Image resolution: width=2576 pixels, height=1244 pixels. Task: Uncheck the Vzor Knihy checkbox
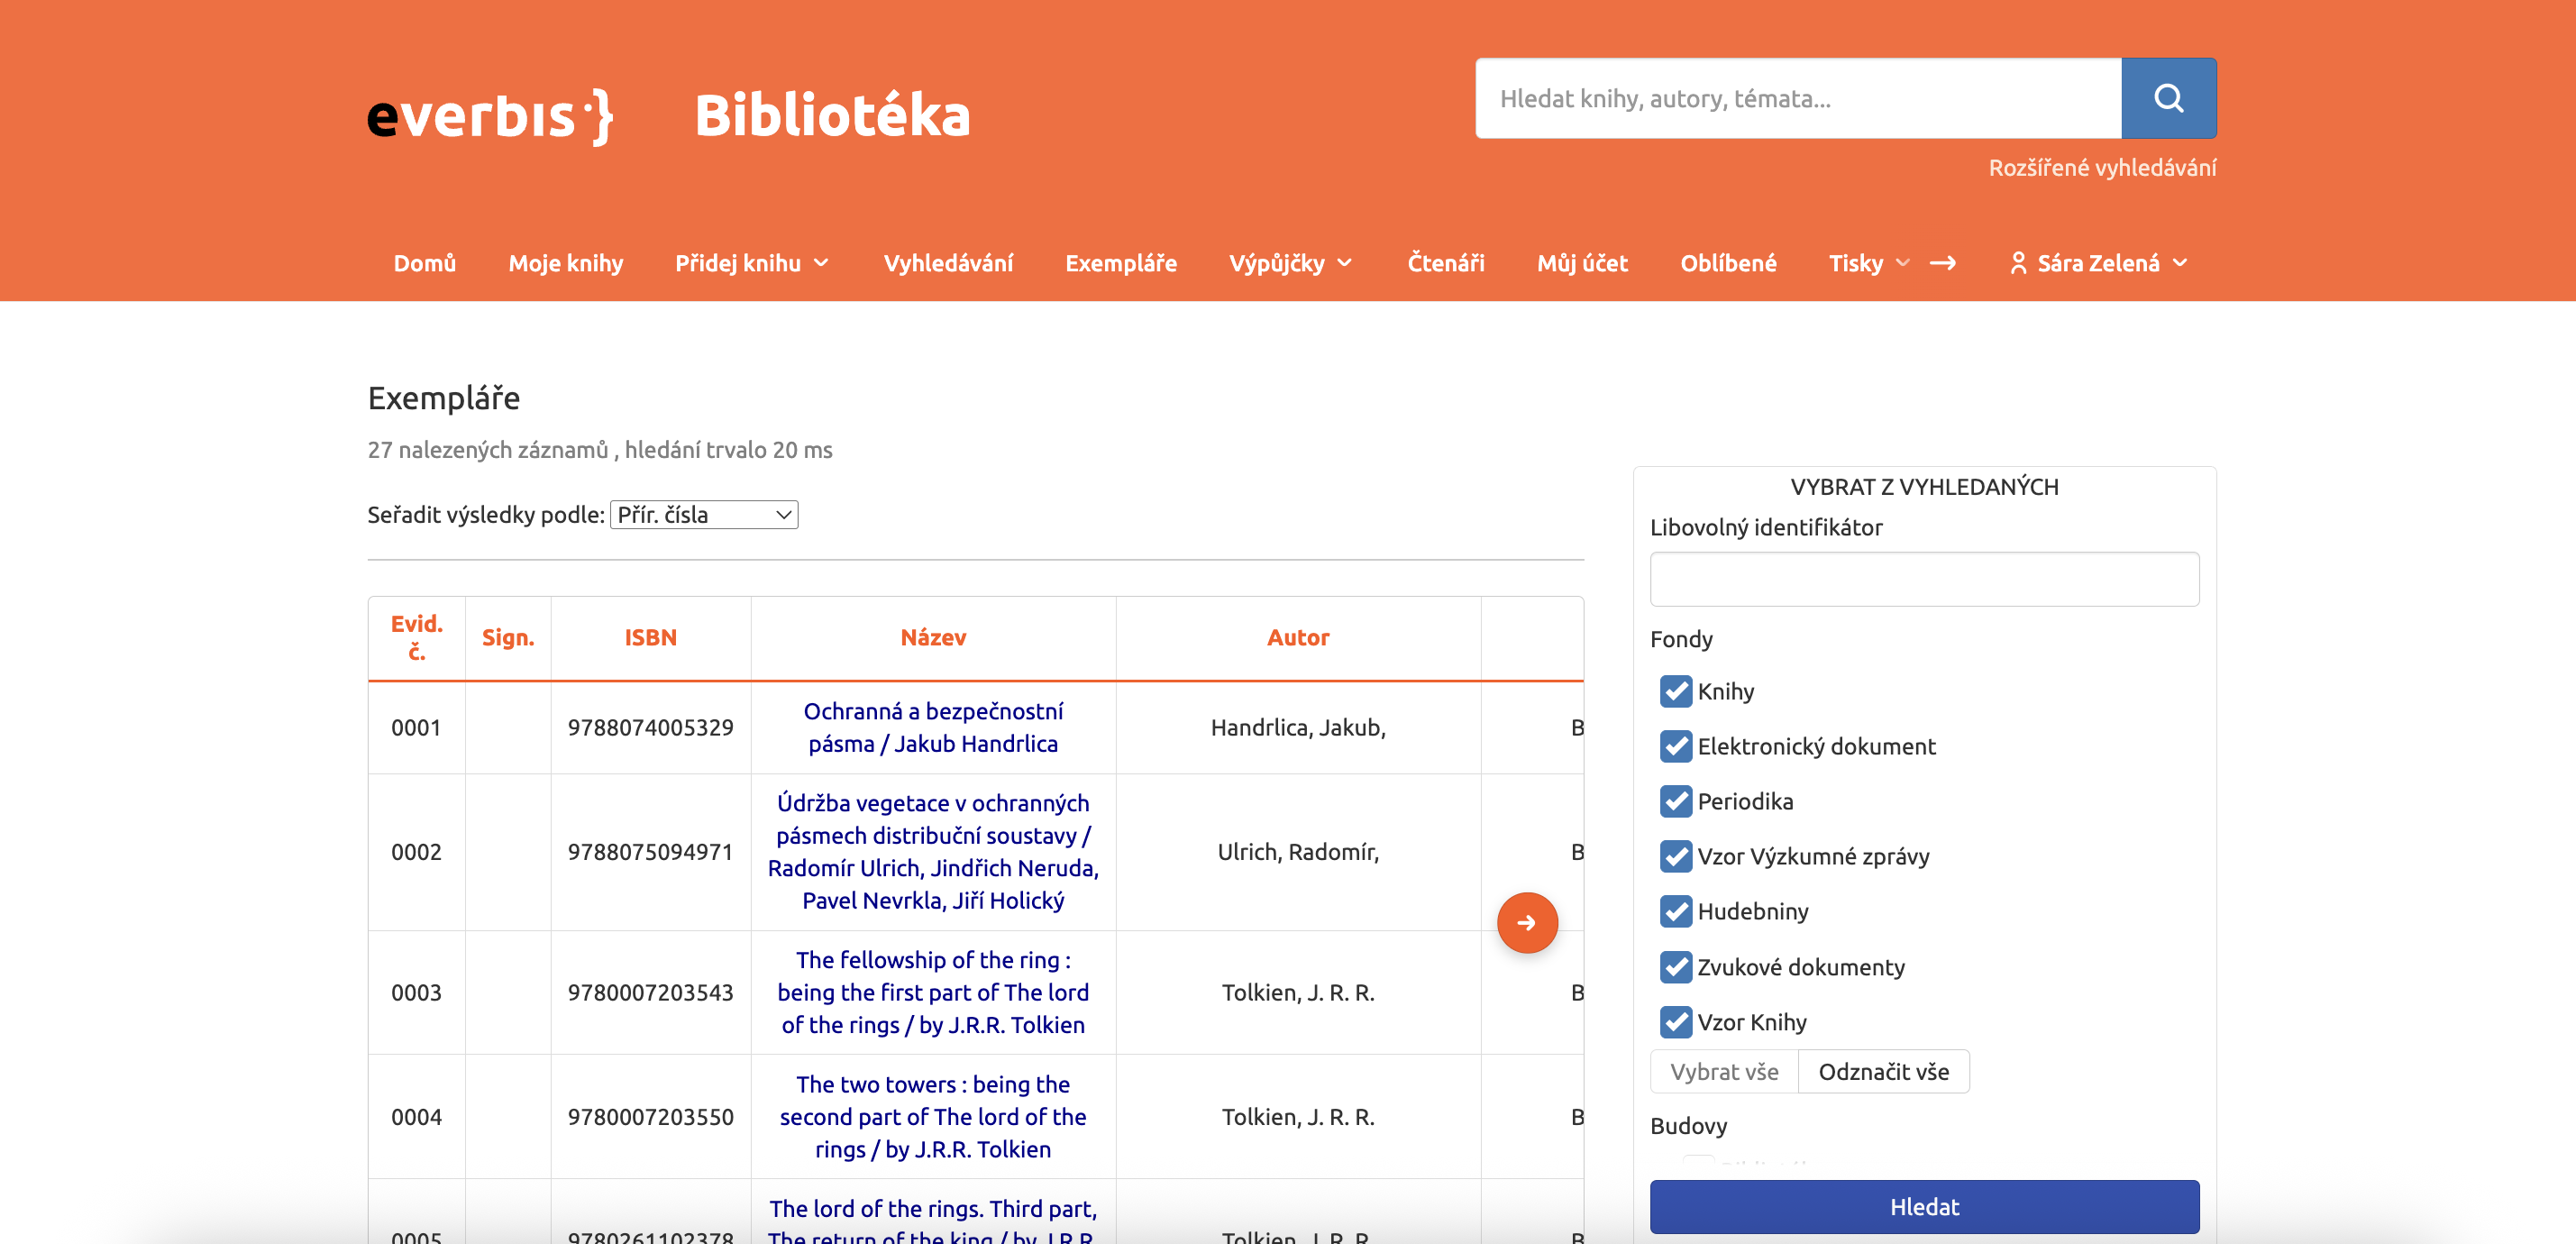(x=1675, y=1022)
